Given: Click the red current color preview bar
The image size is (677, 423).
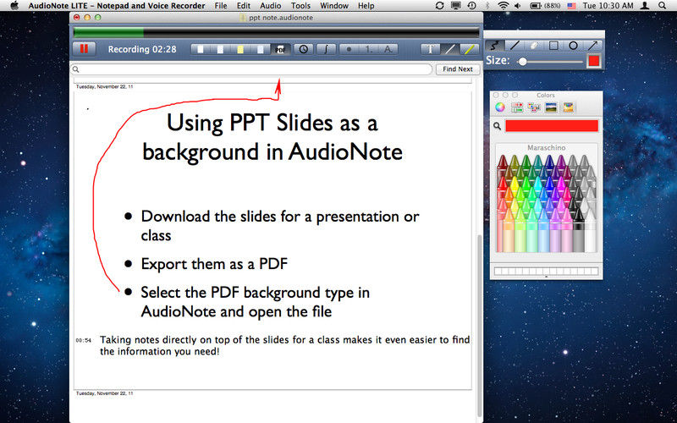Looking at the screenshot, I should (x=552, y=125).
